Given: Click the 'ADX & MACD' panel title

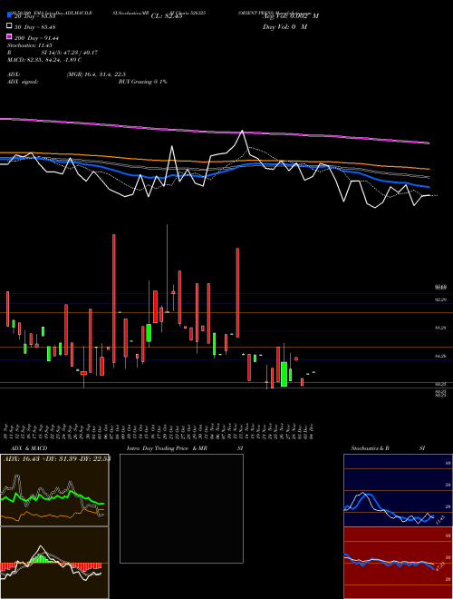Looking at the screenshot, I should coord(29,448).
